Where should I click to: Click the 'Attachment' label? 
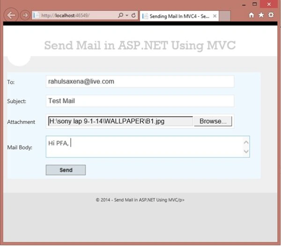21,122
